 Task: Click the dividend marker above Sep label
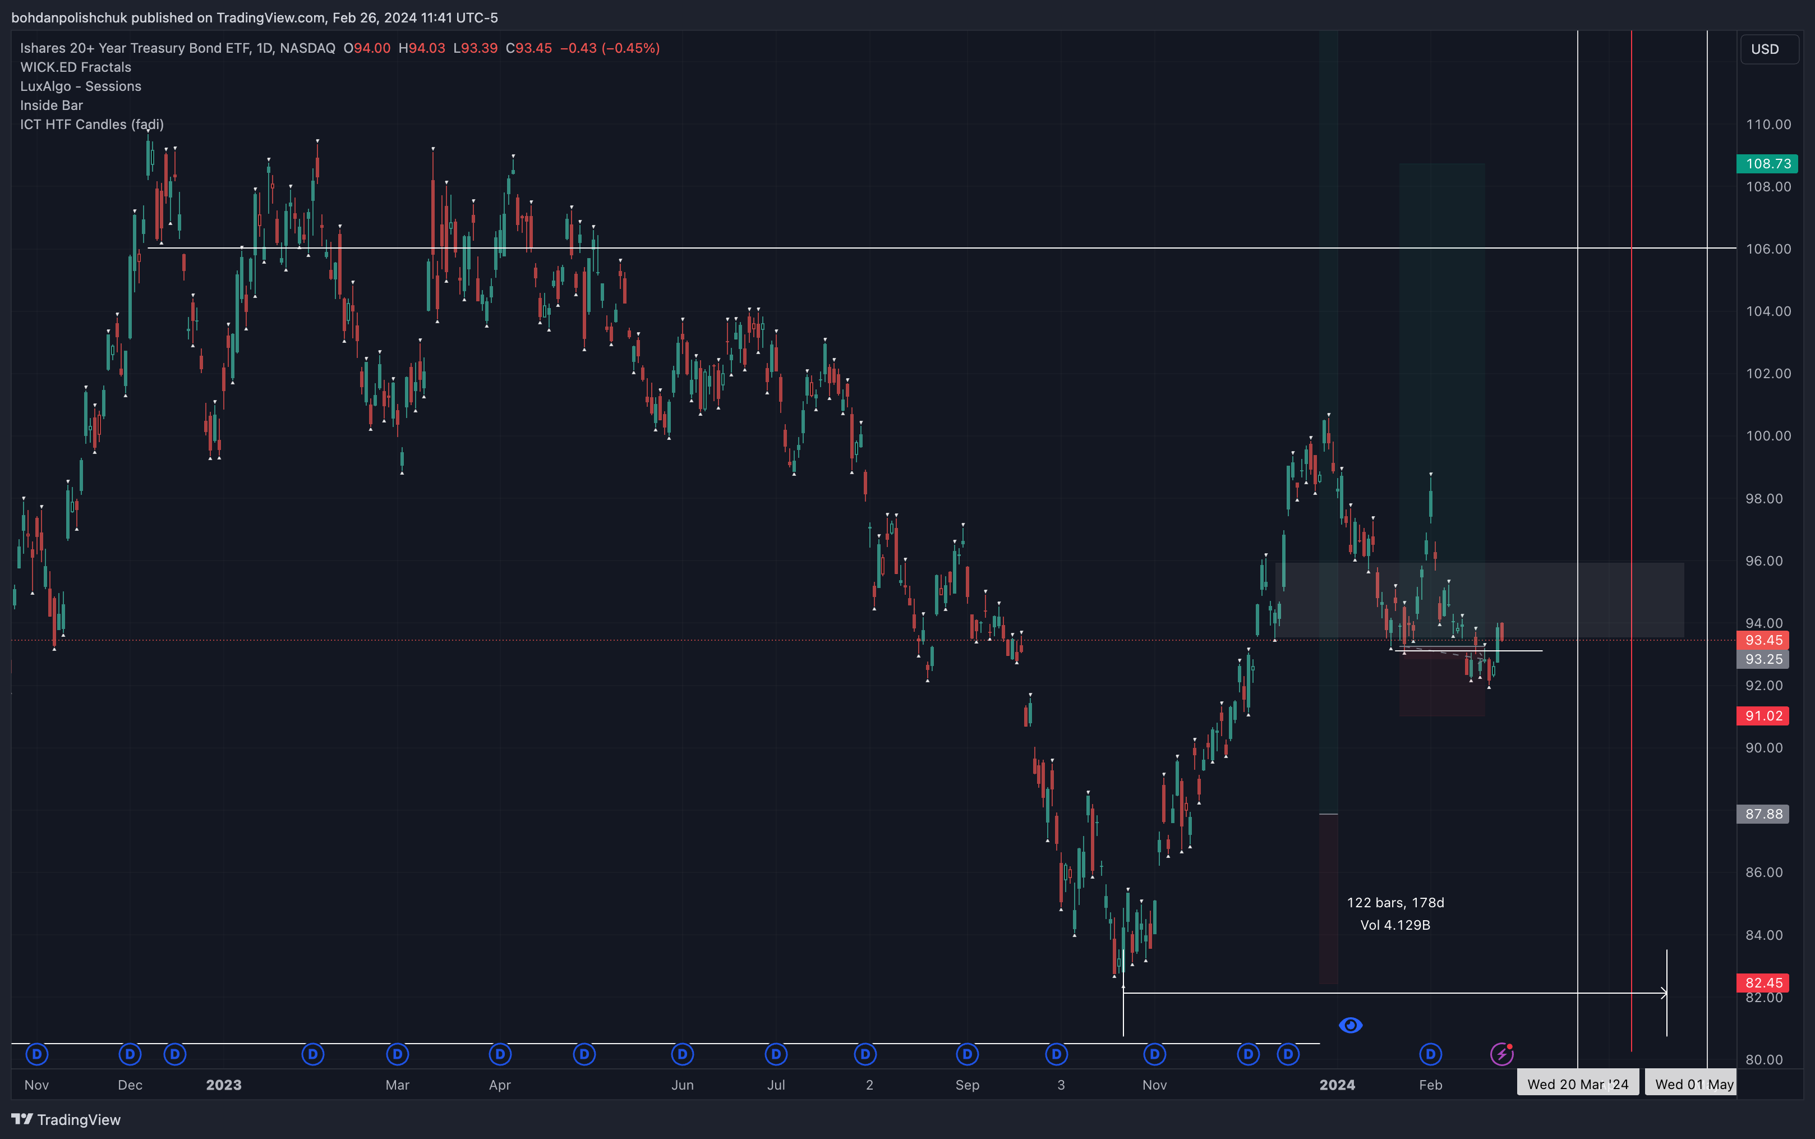pos(968,1054)
